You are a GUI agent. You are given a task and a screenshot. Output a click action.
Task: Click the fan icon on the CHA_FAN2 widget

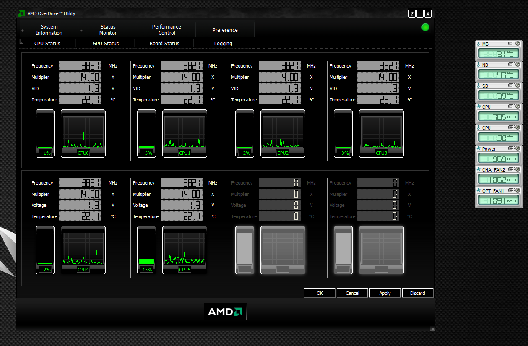coord(479,169)
